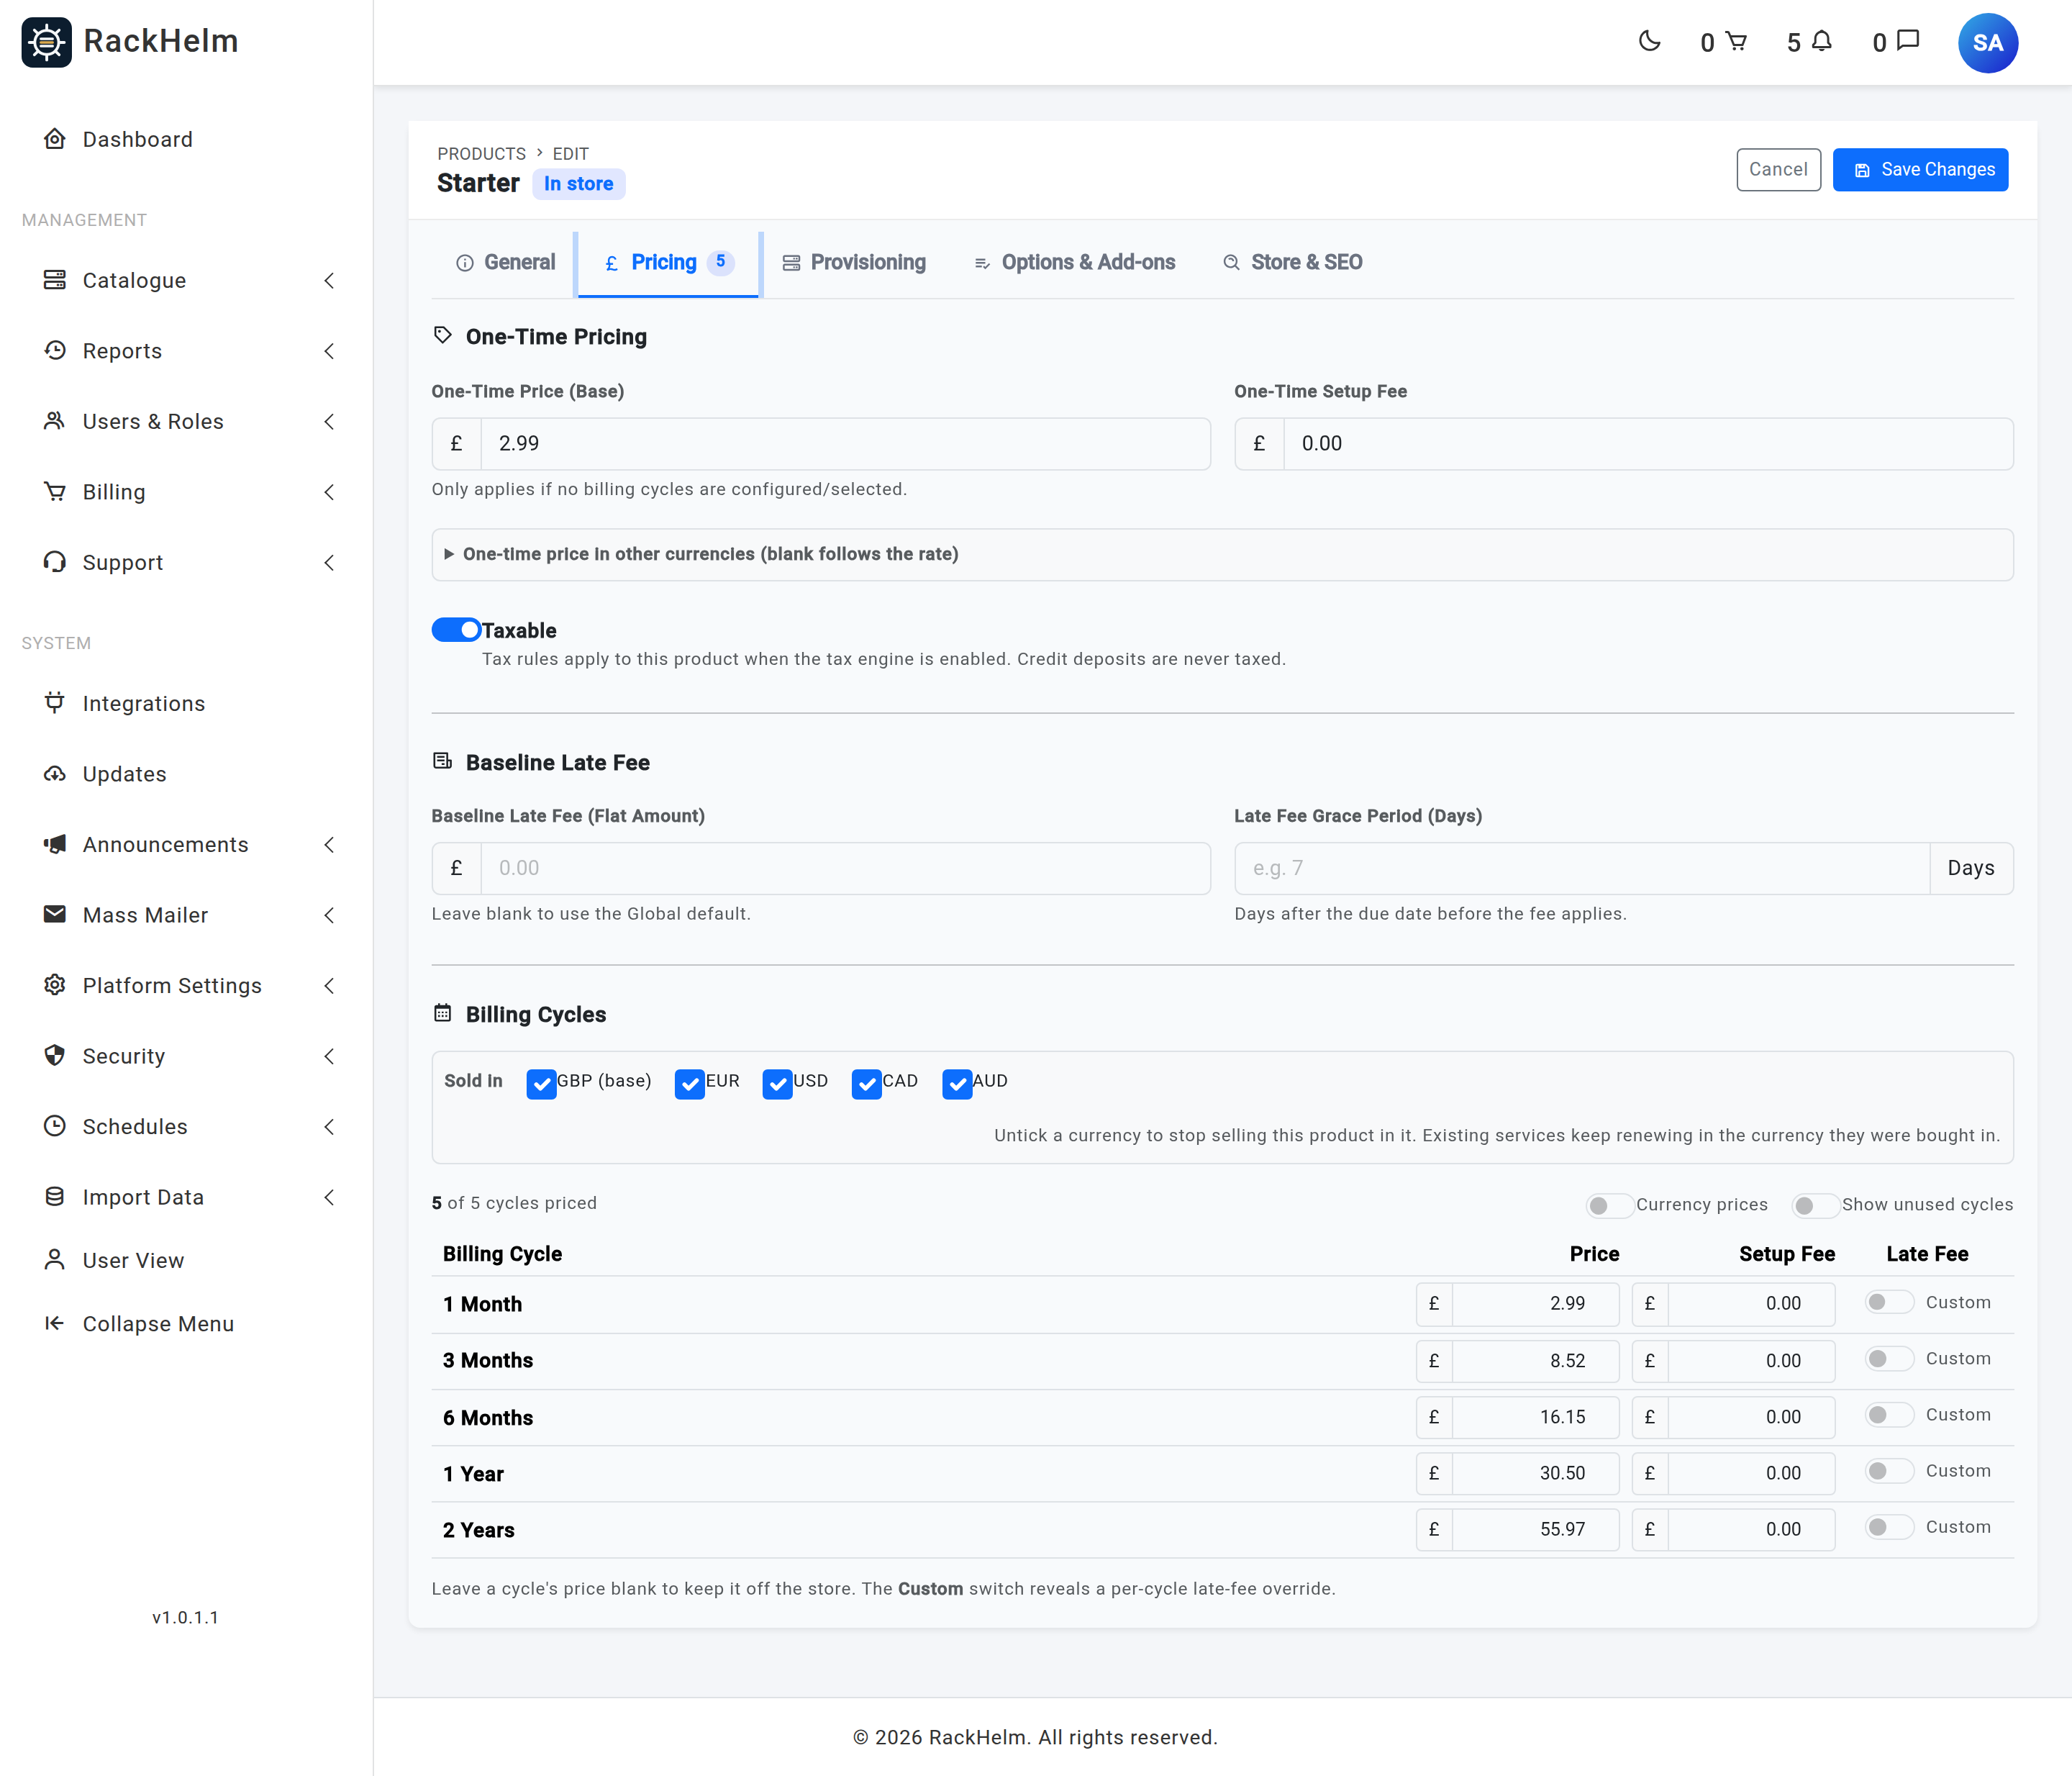This screenshot has height=1776, width=2072.
Task: Click the Integrations plug icon
Action: (x=55, y=703)
